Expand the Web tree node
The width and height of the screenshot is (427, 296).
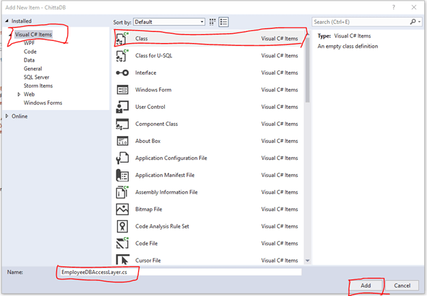pyautogui.click(x=18, y=94)
